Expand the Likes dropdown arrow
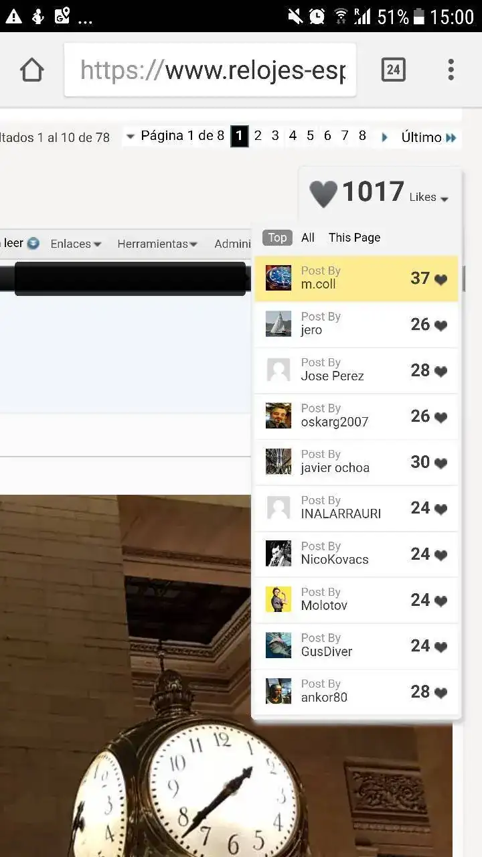Image resolution: width=482 pixels, height=857 pixels. (x=445, y=199)
